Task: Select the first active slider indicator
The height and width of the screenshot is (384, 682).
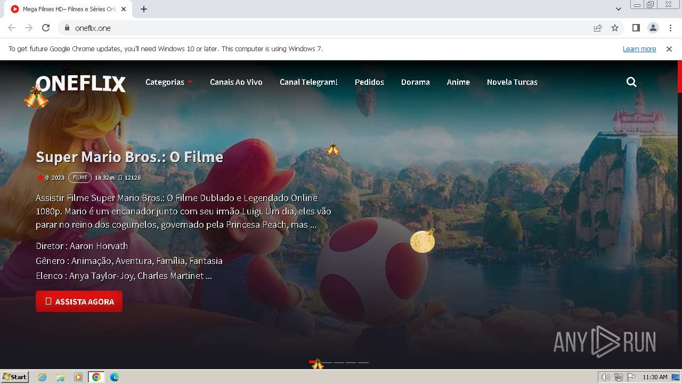Action: [x=314, y=362]
